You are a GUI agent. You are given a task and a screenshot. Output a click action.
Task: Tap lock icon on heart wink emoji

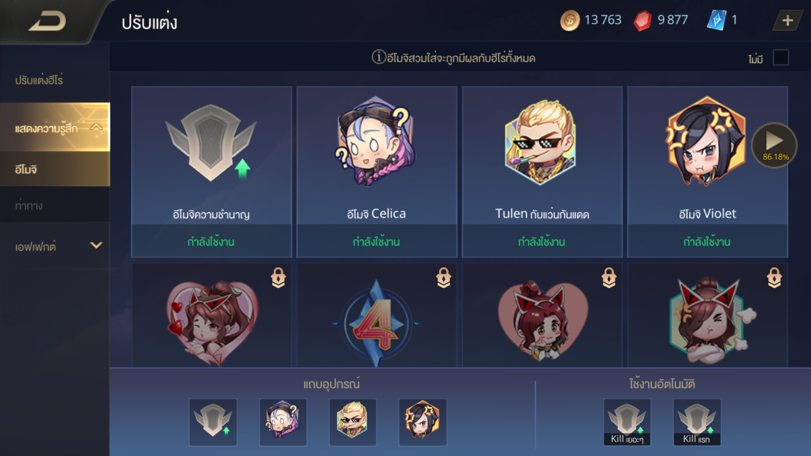(x=278, y=278)
